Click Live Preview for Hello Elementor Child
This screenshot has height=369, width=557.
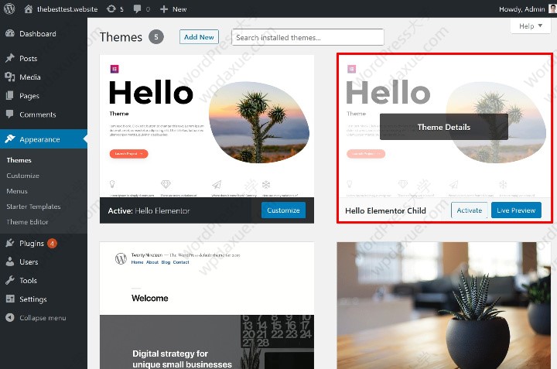pos(516,210)
